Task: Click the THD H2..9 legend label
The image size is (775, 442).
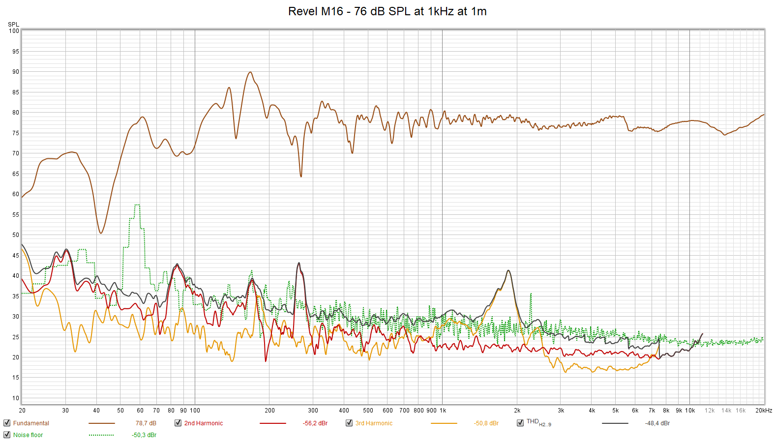Action: click(539, 422)
